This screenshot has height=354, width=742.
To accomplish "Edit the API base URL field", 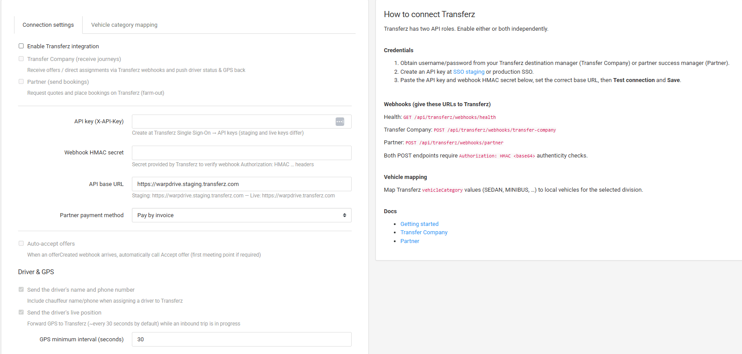I will [242, 184].
